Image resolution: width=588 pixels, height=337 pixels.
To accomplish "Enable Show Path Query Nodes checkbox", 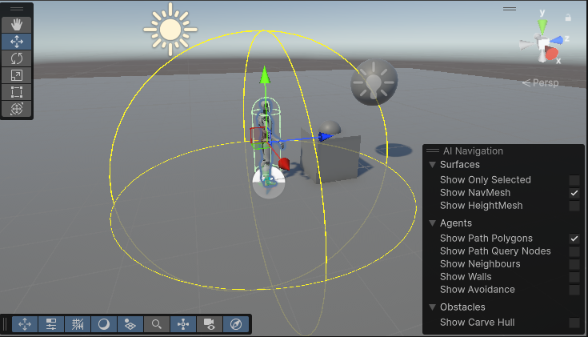I will tap(574, 251).
